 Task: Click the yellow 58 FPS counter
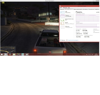(3, 3)
